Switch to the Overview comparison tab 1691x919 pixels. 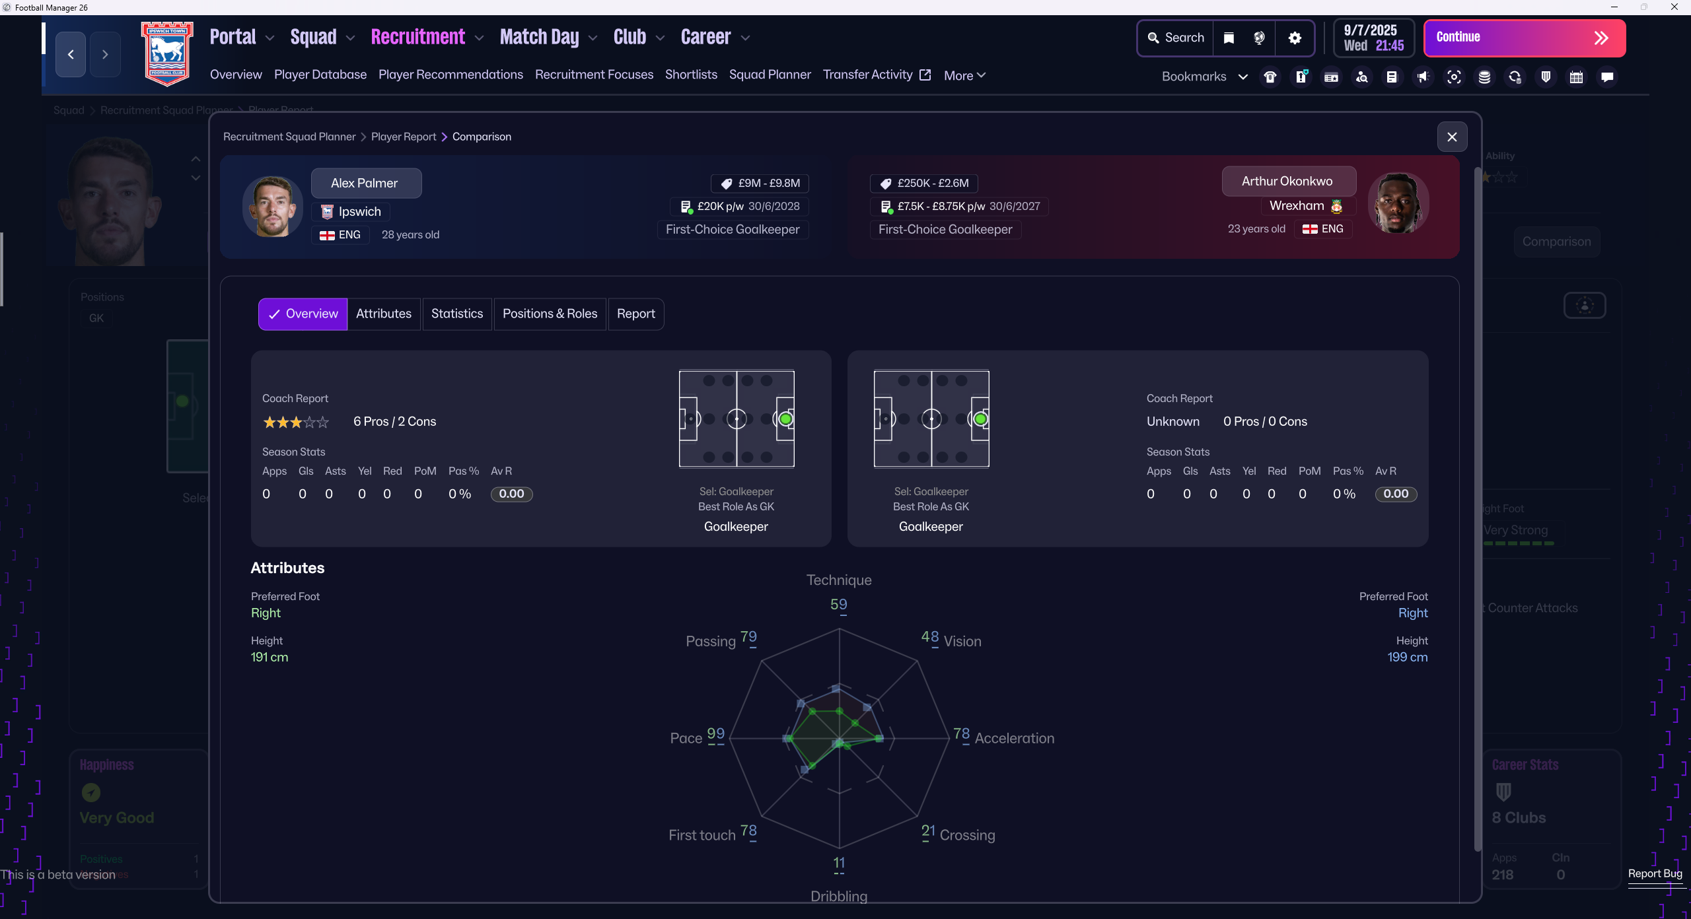coord(303,314)
